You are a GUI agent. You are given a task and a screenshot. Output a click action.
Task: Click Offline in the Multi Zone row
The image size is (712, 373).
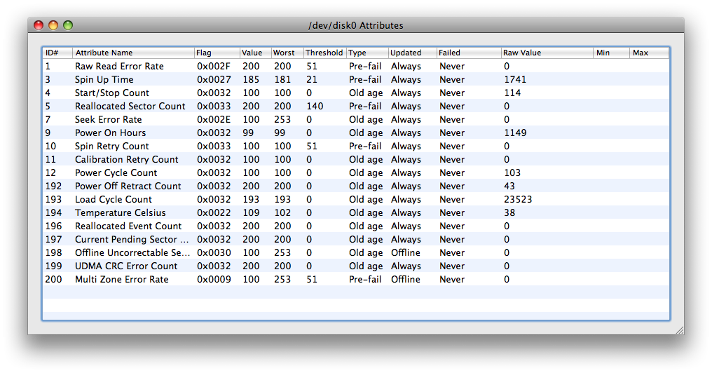pyautogui.click(x=406, y=280)
